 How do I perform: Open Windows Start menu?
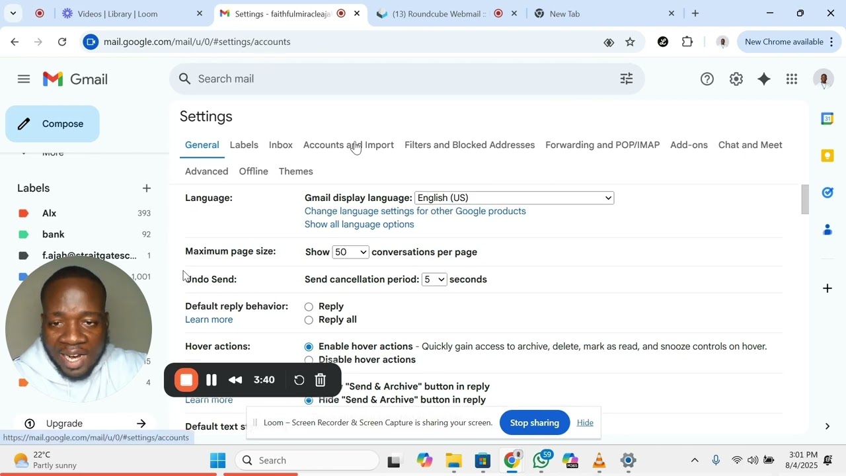(217, 460)
